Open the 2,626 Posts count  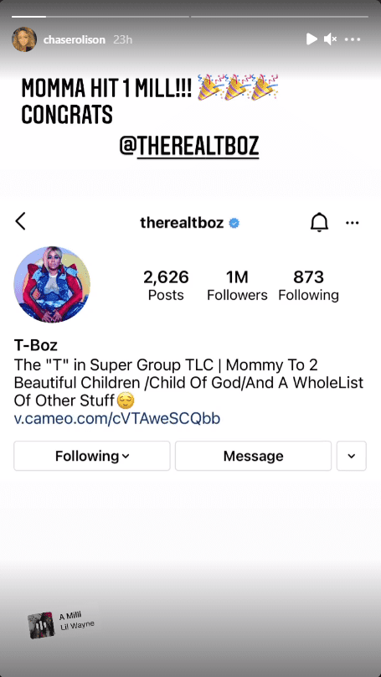click(x=166, y=286)
